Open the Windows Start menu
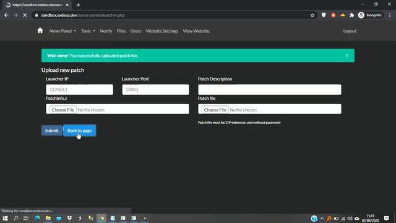 (5, 218)
